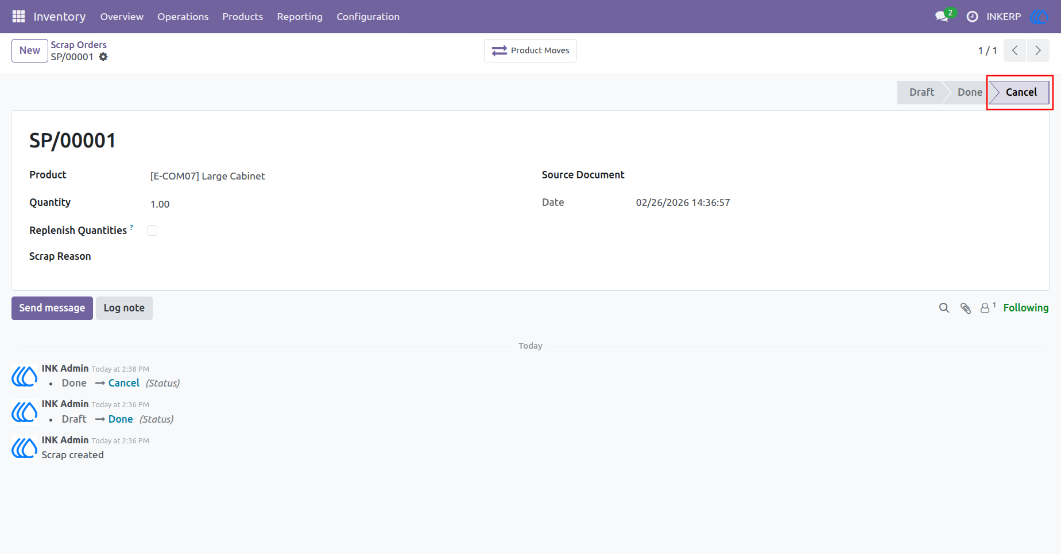Select the Cancel status stage
The image size is (1061, 554).
pos(1021,92)
